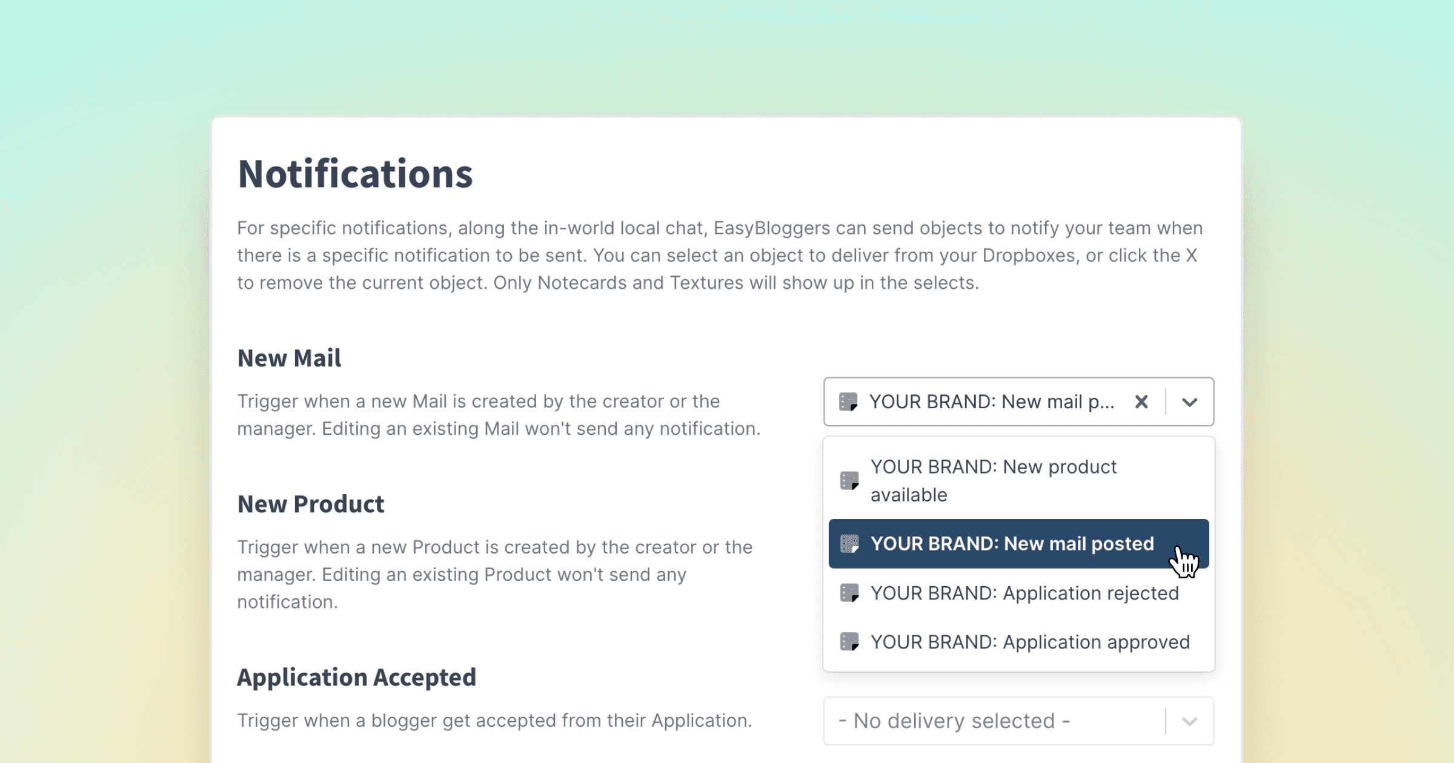Select "YOUR BRAND: New mail posted" option

(x=1012, y=544)
